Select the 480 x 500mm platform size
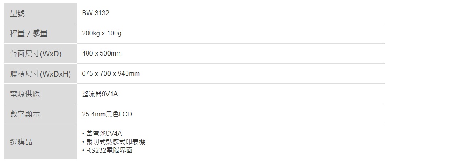The width and height of the screenshot is (449, 164). pyautogui.click(x=102, y=54)
